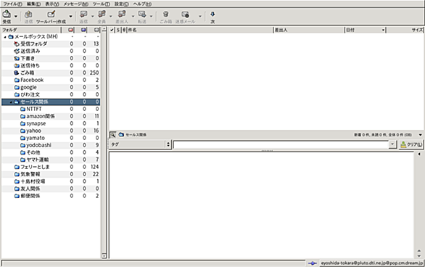Open the 編集(E) menu
425x267 pixels.
click(x=34, y=4)
